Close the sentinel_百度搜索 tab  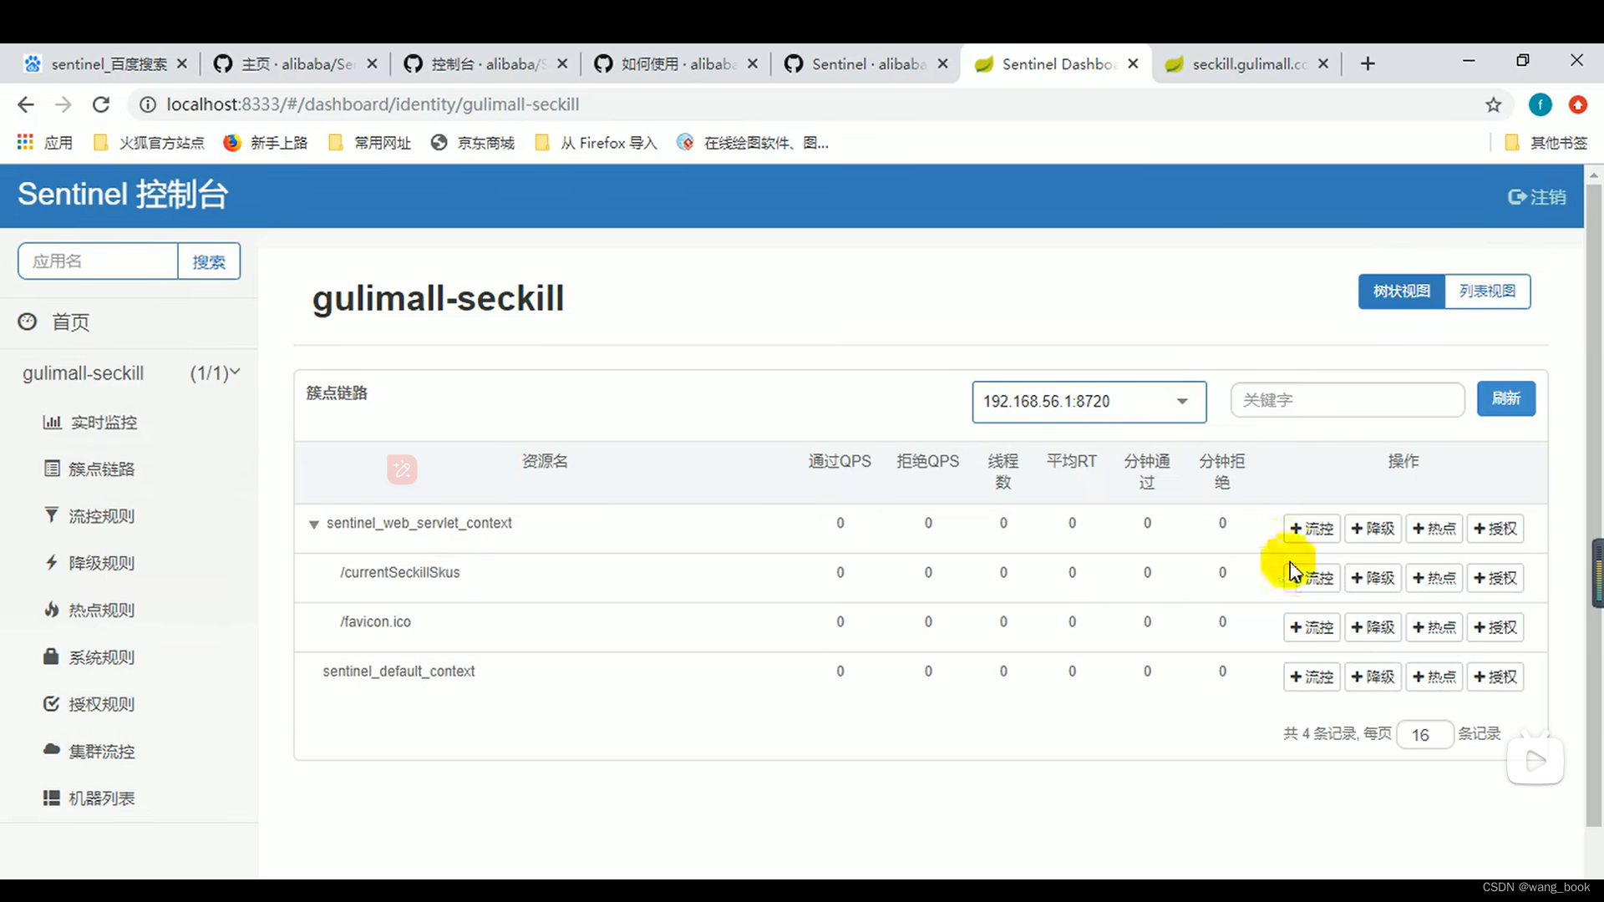pos(182,64)
